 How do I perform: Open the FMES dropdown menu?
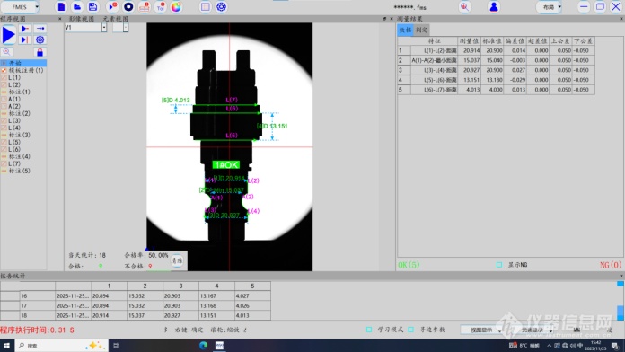pos(20,7)
